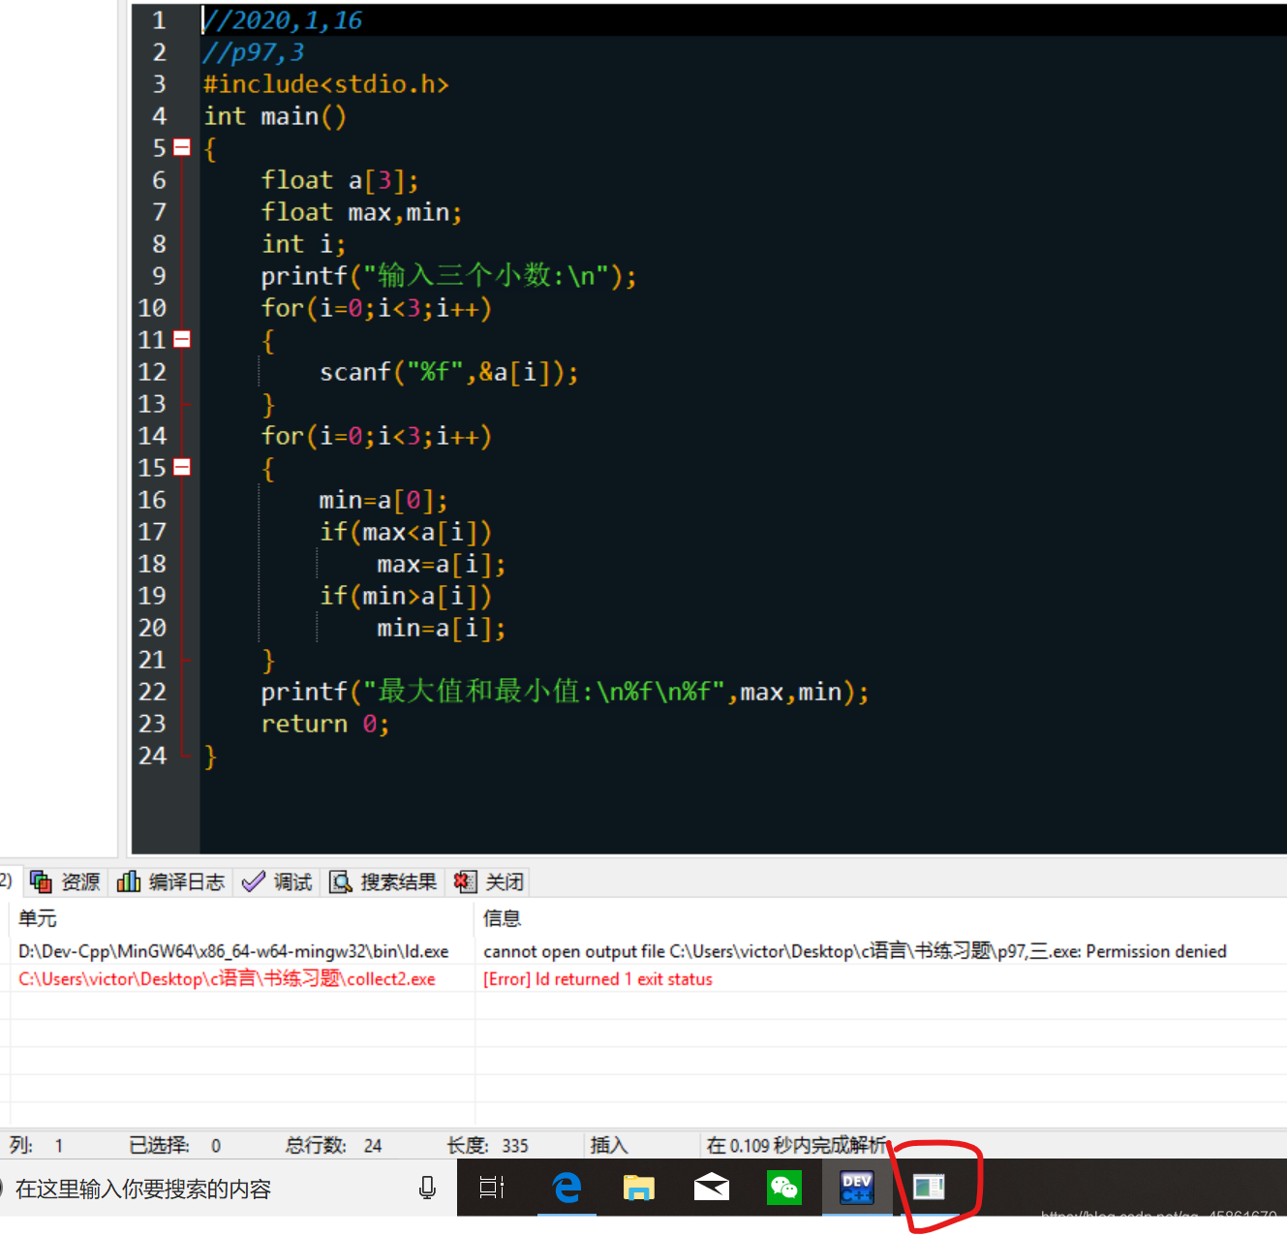Screen dimensions: 1287x1236
Task: Open WeChat from the taskbar
Action: click(783, 1189)
